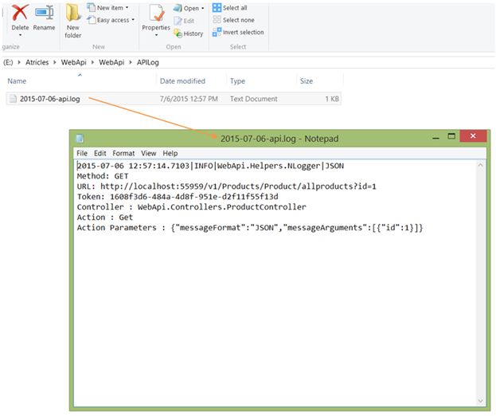The image size is (496, 416).
Task: Open the Notepad Help menu
Action: pos(170,153)
